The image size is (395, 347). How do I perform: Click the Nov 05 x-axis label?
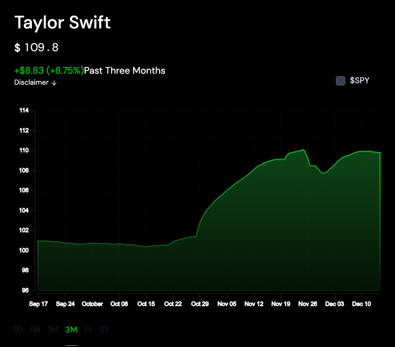226,304
